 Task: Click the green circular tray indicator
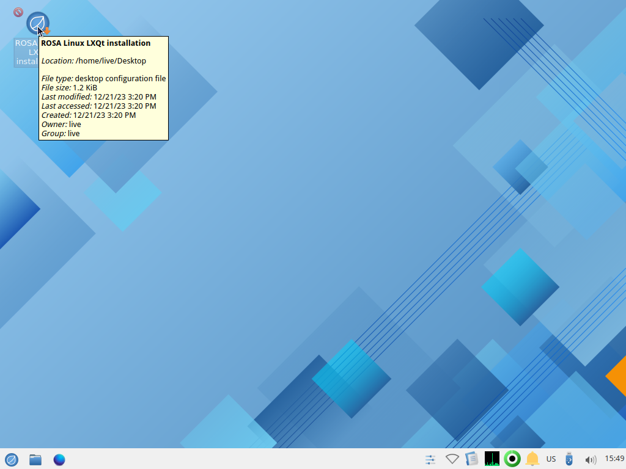[x=512, y=459]
